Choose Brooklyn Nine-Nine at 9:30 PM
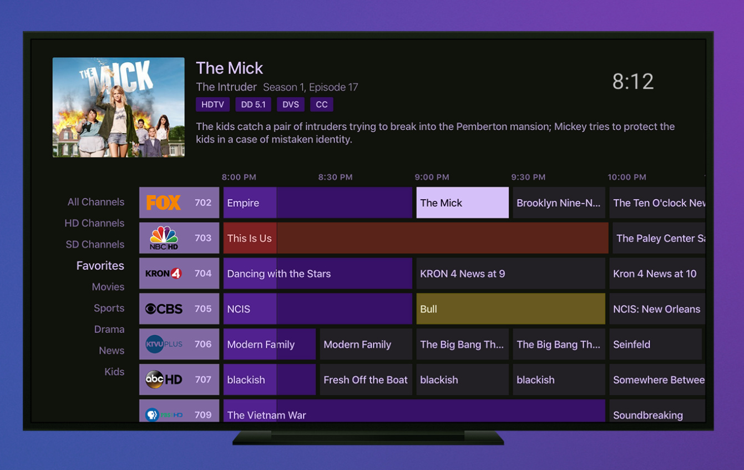The width and height of the screenshot is (744, 470). (x=559, y=203)
